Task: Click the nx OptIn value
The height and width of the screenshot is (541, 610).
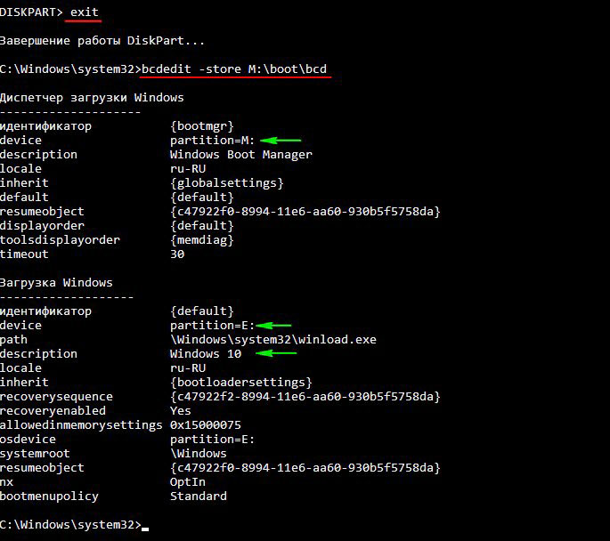Action: pyautogui.click(x=188, y=482)
